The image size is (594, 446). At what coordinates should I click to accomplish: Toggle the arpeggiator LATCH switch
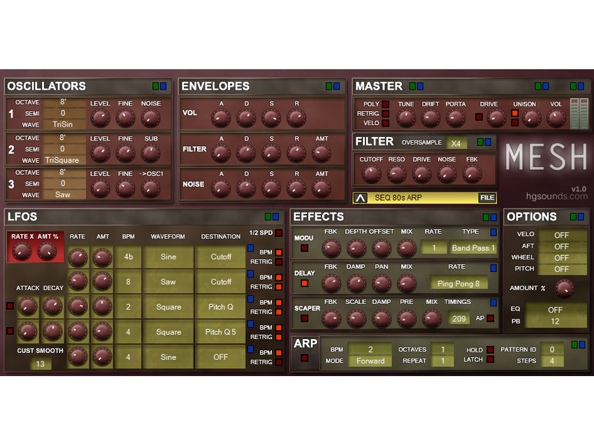pyautogui.click(x=490, y=359)
